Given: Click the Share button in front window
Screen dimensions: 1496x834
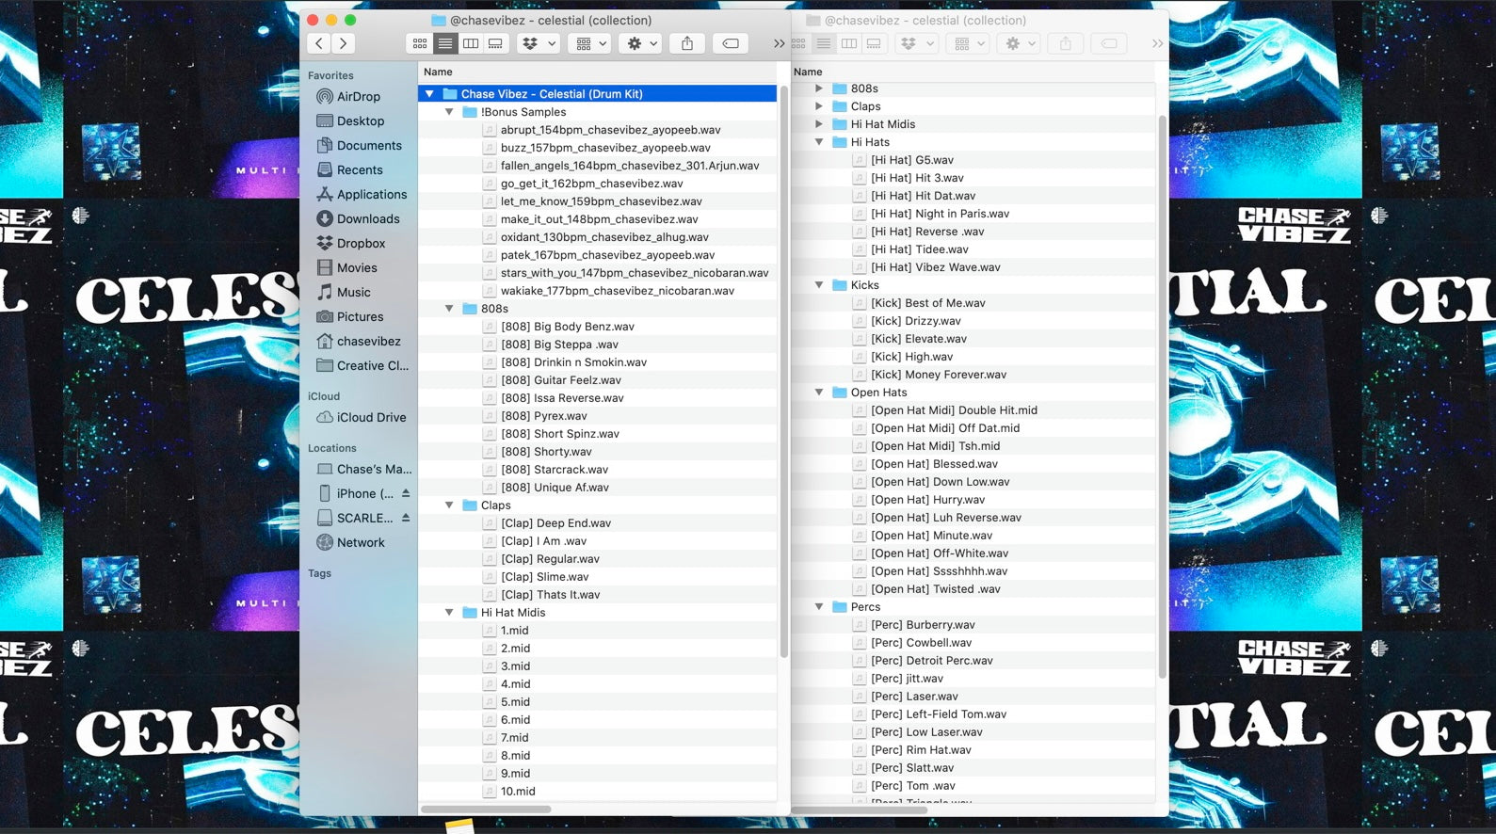Looking at the screenshot, I should click(687, 43).
